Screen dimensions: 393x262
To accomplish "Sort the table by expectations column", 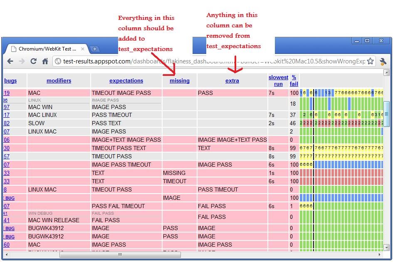I will 126,81.
